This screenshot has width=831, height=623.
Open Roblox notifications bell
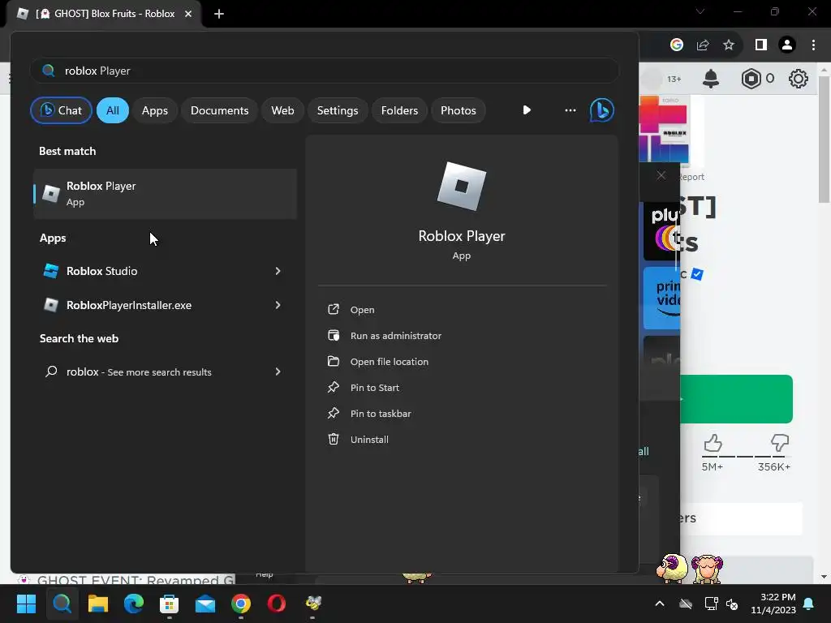click(x=711, y=79)
